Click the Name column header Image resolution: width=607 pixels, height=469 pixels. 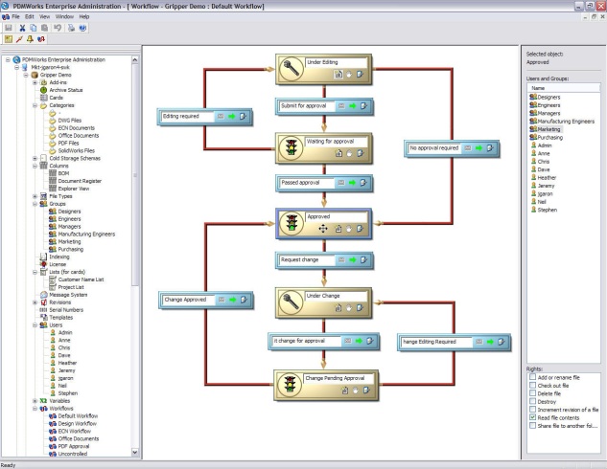[x=564, y=88]
